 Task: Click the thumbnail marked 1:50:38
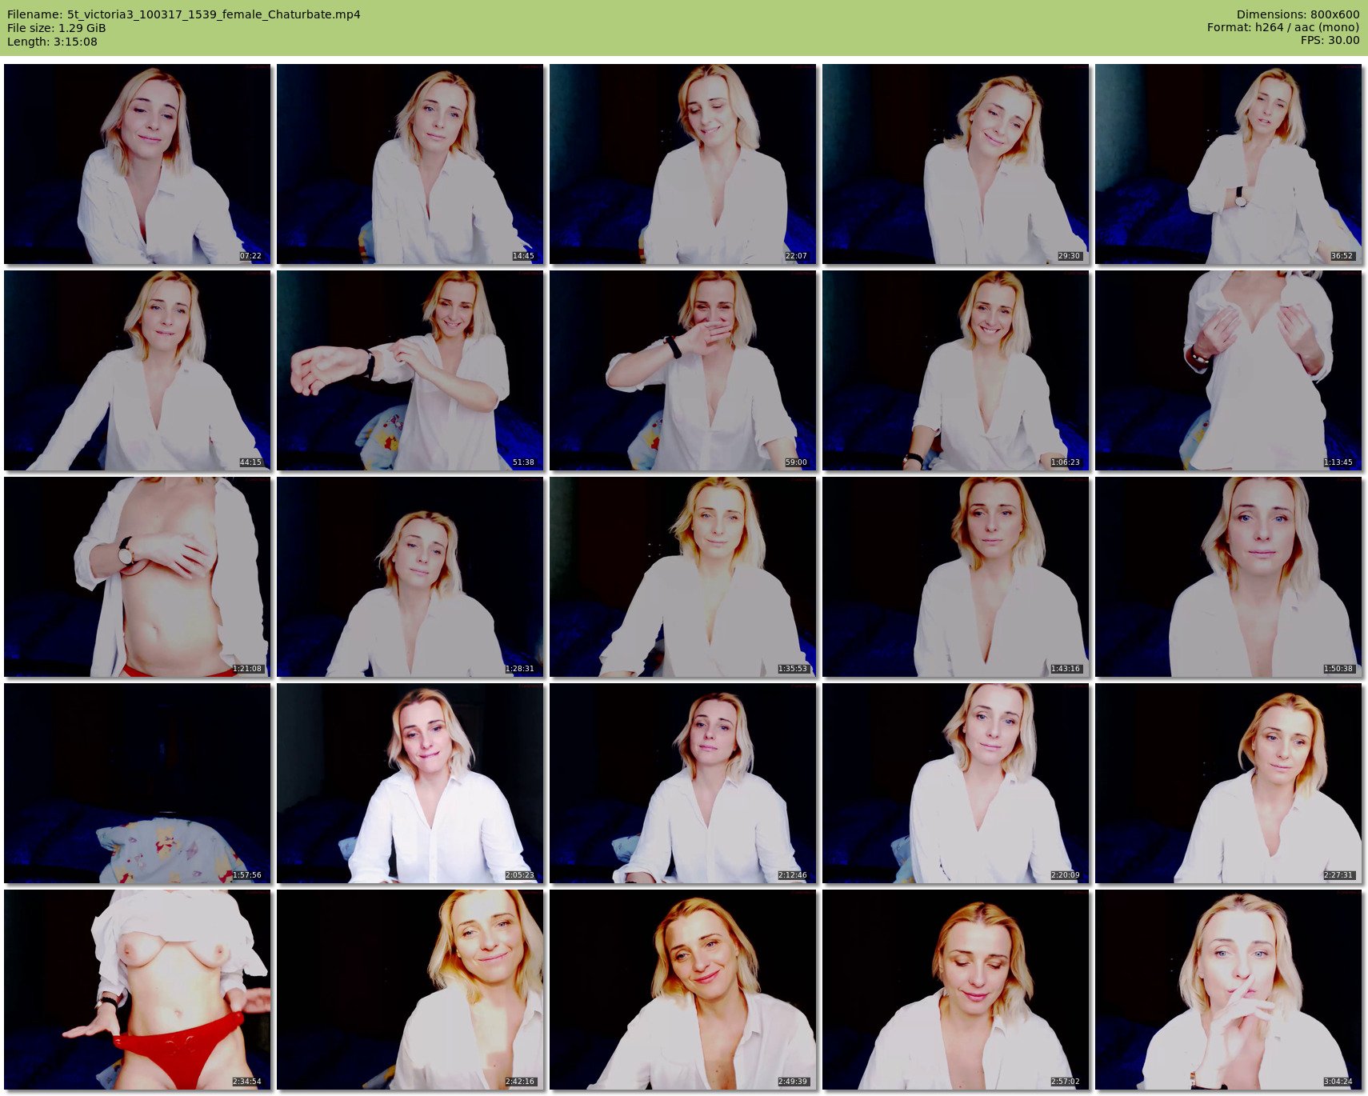click(1229, 577)
